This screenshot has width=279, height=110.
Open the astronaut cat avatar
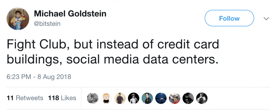(x=202, y=98)
